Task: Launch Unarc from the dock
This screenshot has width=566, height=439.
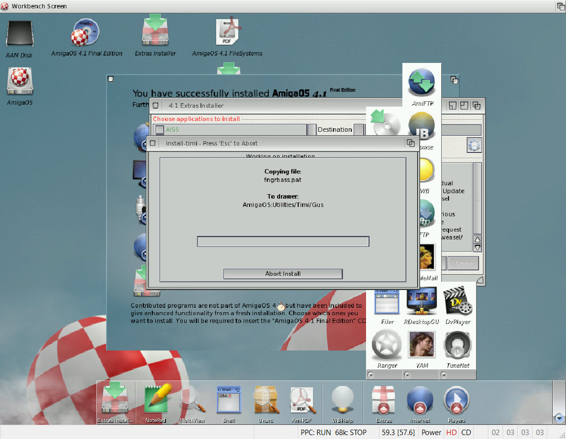Action: pos(266,400)
